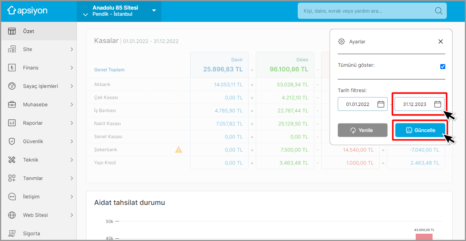Click the Teknik tools icon
This screenshot has height=241, width=466.
point(12,160)
